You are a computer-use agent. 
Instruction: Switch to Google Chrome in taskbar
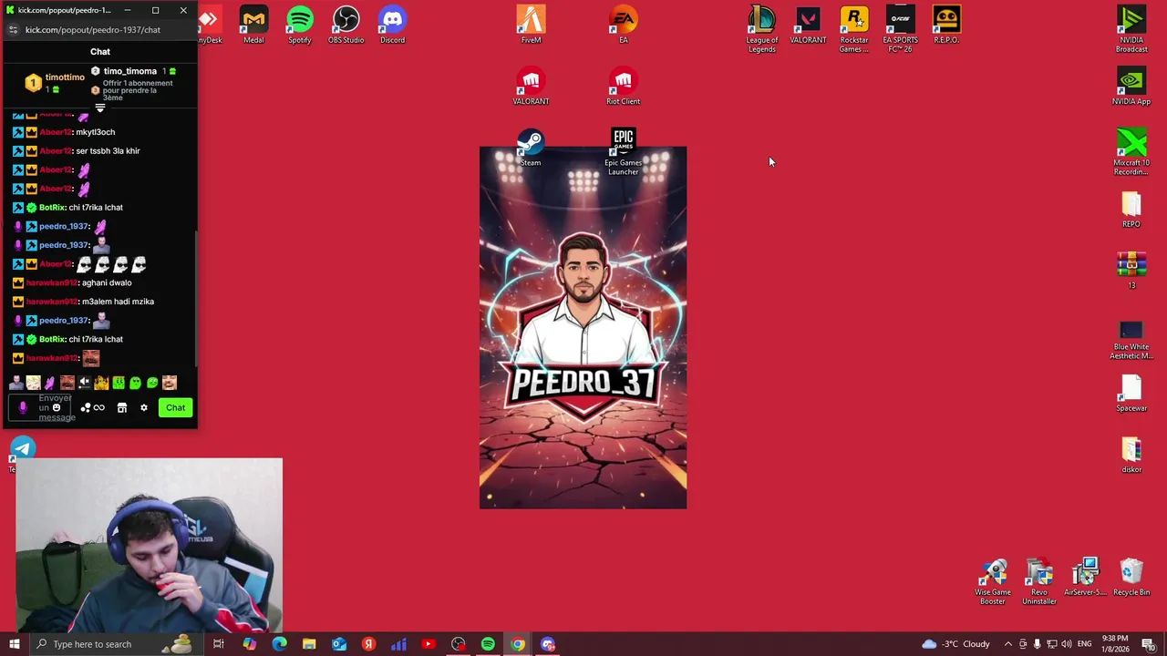pos(518,644)
